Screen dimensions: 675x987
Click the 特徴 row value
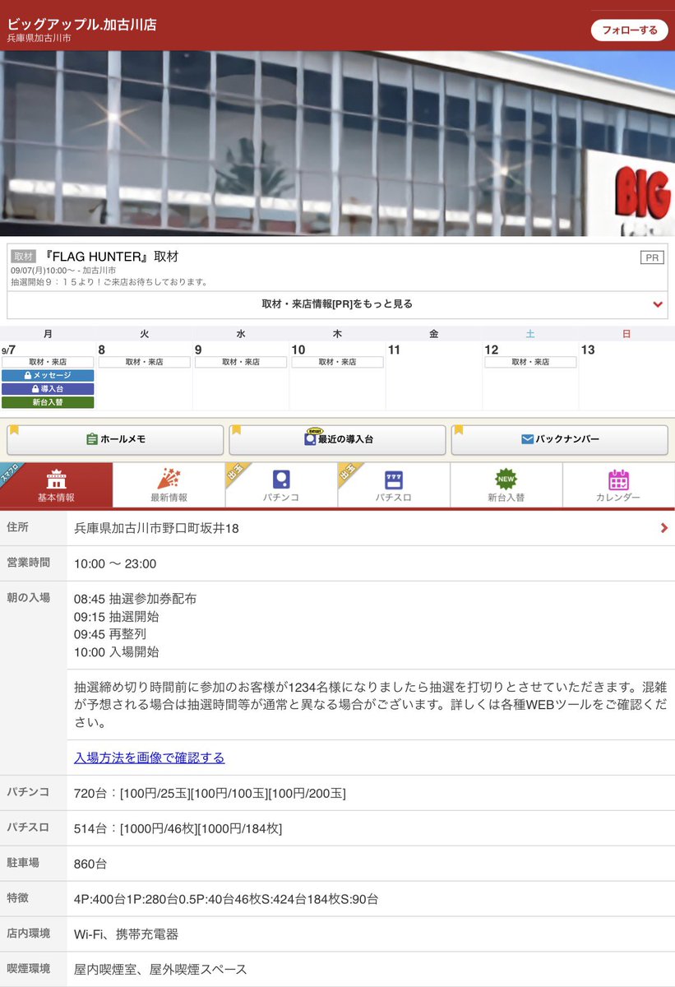[226, 899]
